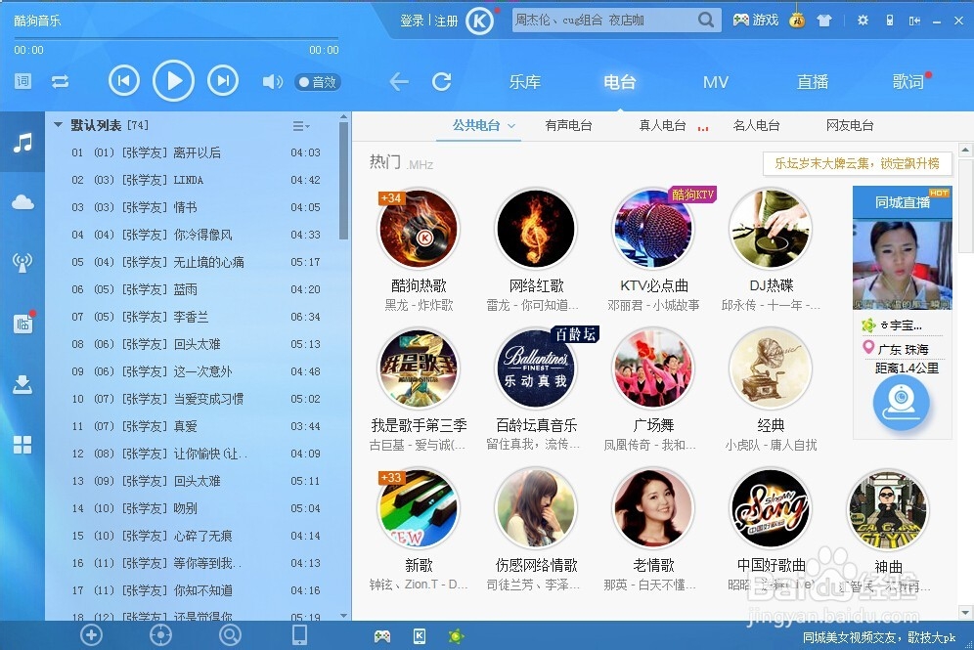The image size is (974, 650).
Task: Click the search magnifier icon in top bar
Action: tap(706, 20)
